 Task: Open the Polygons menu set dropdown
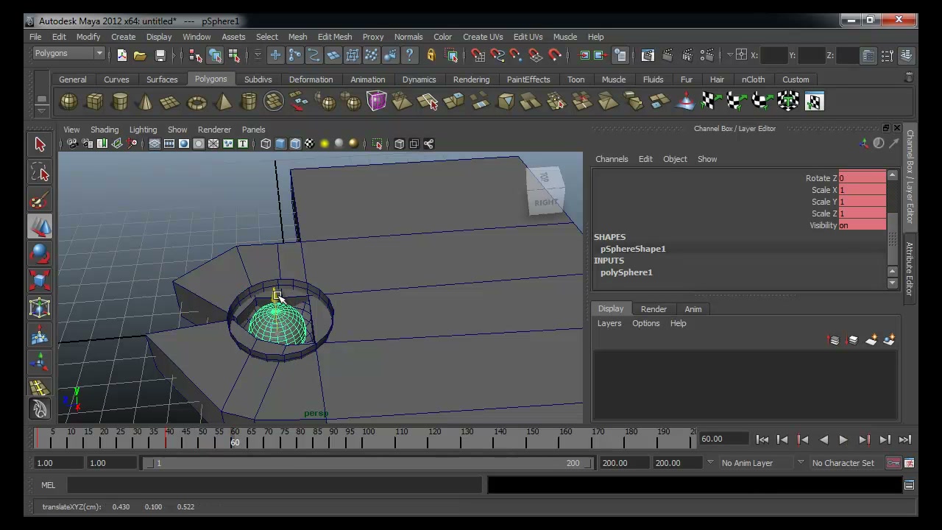tap(68, 53)
